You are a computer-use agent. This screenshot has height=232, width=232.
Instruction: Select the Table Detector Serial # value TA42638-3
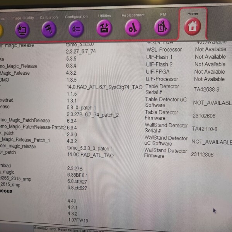tap(206, 90)
